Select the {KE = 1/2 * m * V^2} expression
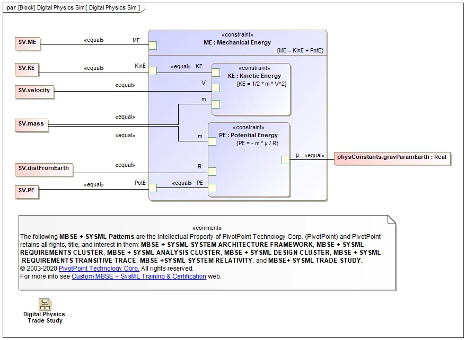Image resolution: width=466 pixels, height=340 pixels. (262, 84)
